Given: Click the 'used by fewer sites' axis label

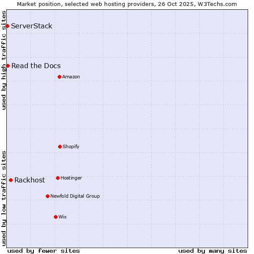Looking at the screenshot, I should pos(44,251).
